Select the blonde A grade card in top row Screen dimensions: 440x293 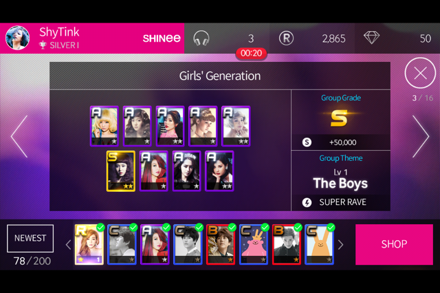pyautogui.click(x=104, y=126)
